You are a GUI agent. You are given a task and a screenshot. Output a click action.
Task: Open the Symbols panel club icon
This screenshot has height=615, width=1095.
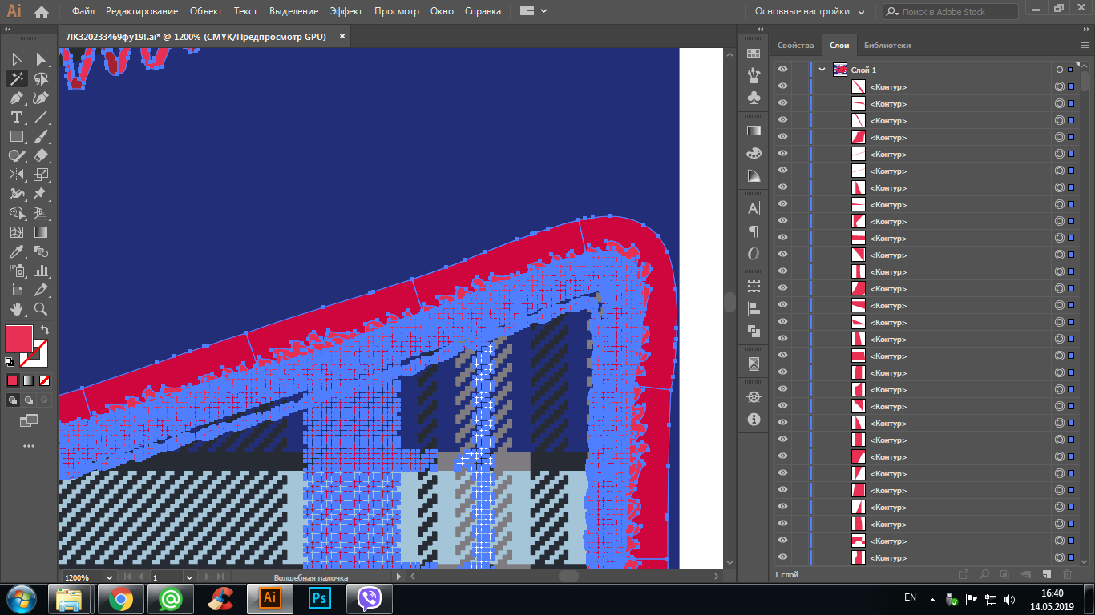(x=754, y=97)
